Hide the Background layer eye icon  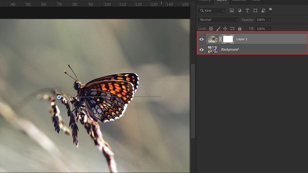pyautogui.click(x=202, y=50)
